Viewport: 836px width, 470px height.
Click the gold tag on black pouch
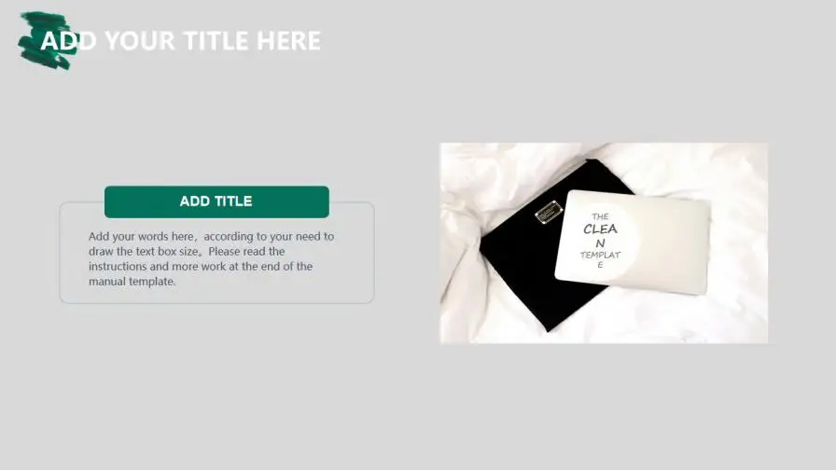tap(549, 212)
